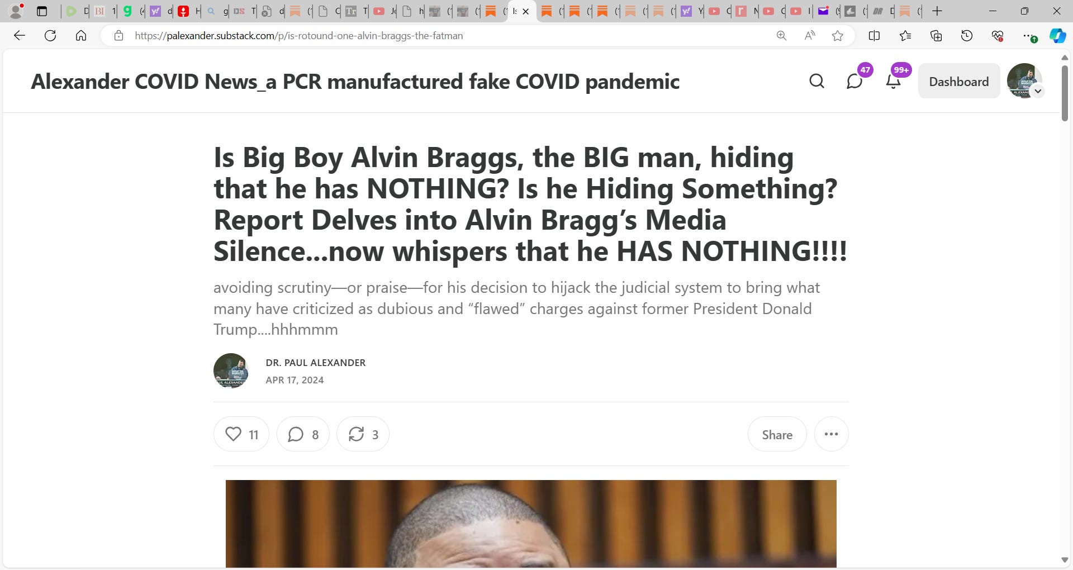This screenshot has width=1073, height=570.
Task: Restack the post showing 3
Action: (363, 434)
